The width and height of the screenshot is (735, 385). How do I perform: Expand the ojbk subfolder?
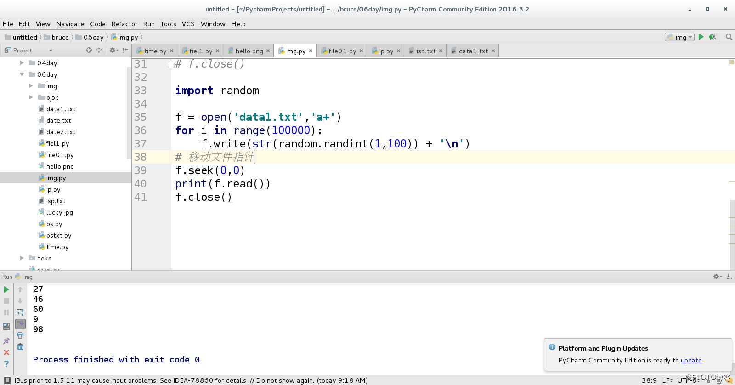(x=31, y=97)
